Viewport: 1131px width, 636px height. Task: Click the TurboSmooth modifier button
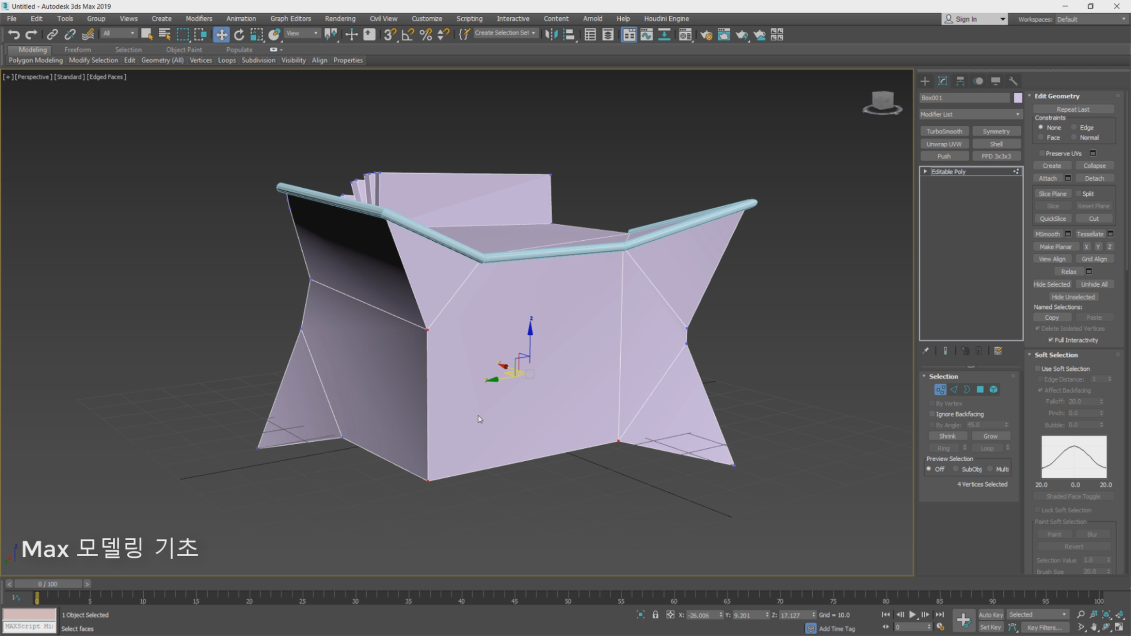(944, 131)
